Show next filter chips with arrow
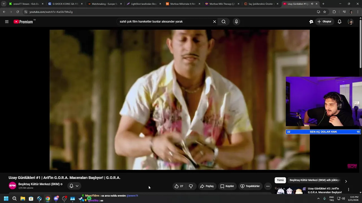The width and height of the screenshot is (362, 203). (346, 181)
